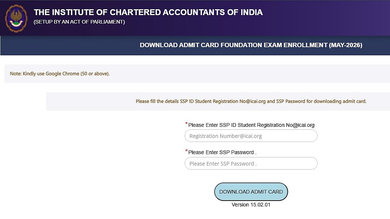Focus the SSP Password input field
Image resolution: width=390 pixels, height=219 pixels.
(251, 164)
